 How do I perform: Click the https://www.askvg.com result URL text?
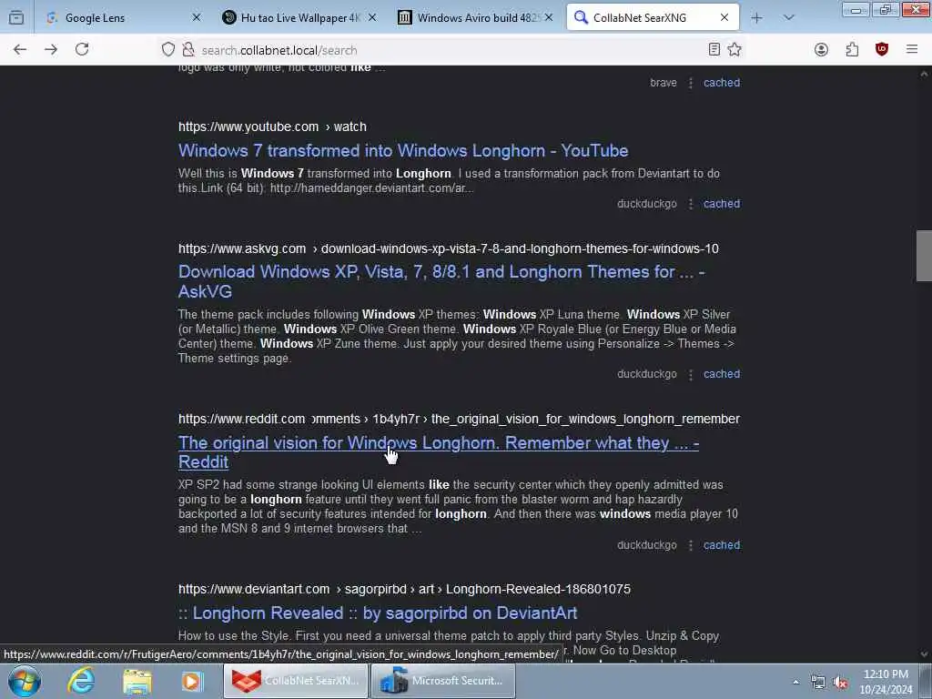tap(448, 248)
